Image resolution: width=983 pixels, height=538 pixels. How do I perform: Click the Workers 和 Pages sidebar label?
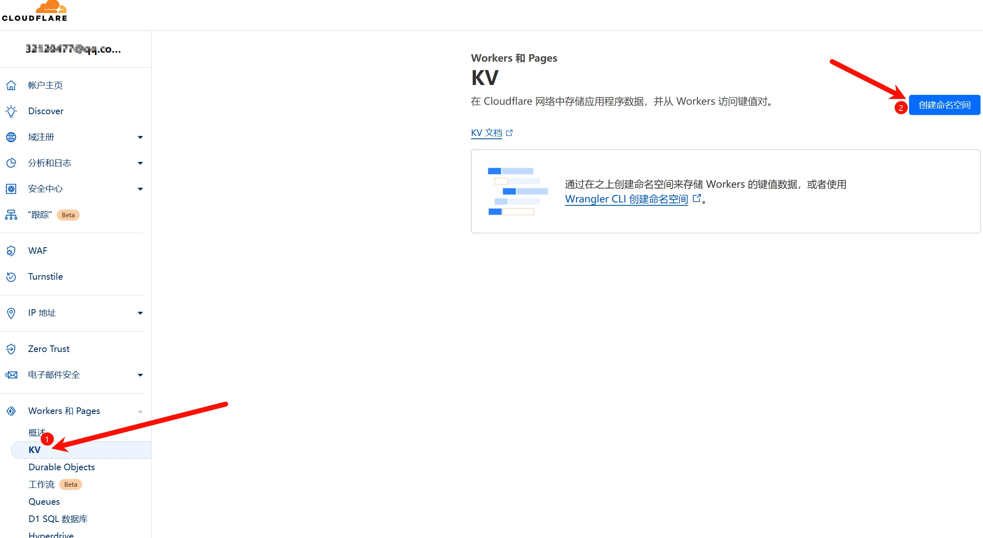[x=64, y=411]
